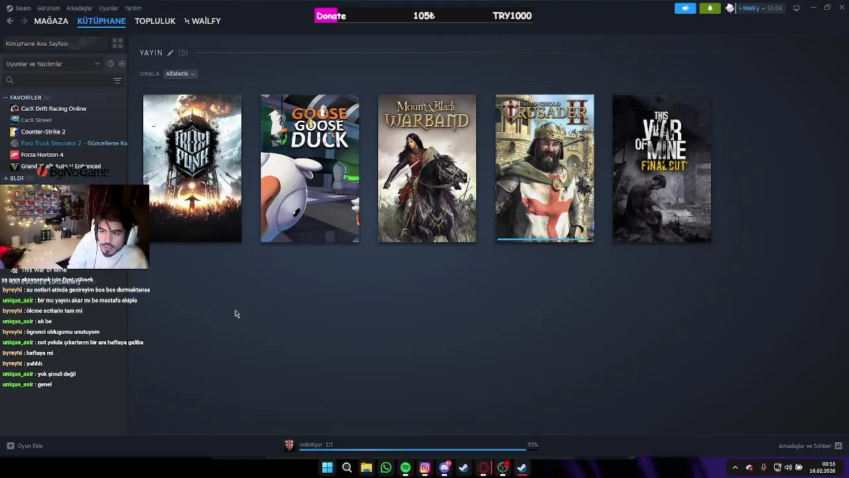Open Spotify from the taskbar
The height and width of the screenshot is (478, 849).
[405, 468]
